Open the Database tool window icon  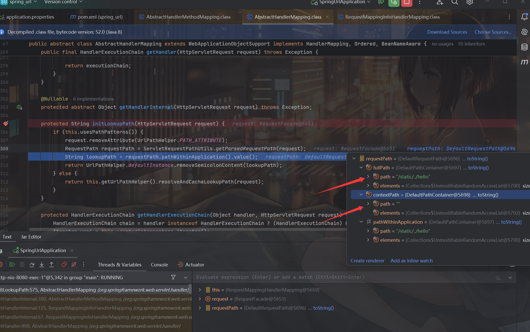click(x=524, y=47)
